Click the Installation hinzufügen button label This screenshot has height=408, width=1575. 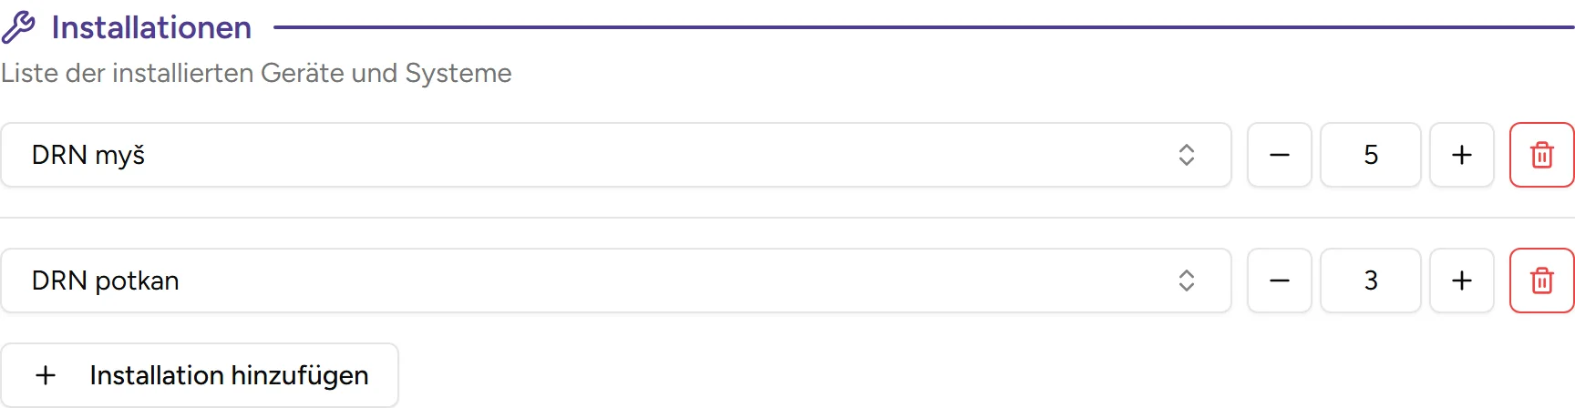[x=229, y=375]
